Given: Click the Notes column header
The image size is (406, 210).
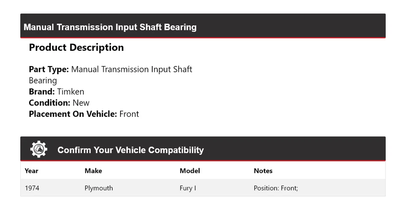Looking at the screenshot, I should (x=263, y=171).
